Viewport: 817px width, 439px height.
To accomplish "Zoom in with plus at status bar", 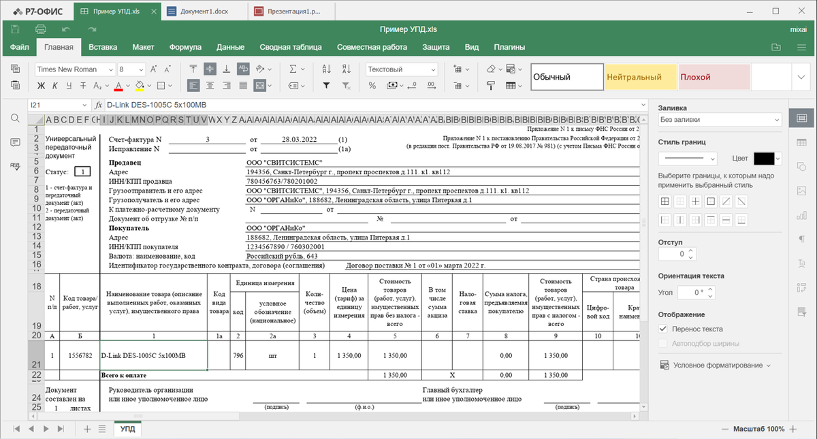I will point(792,429).
